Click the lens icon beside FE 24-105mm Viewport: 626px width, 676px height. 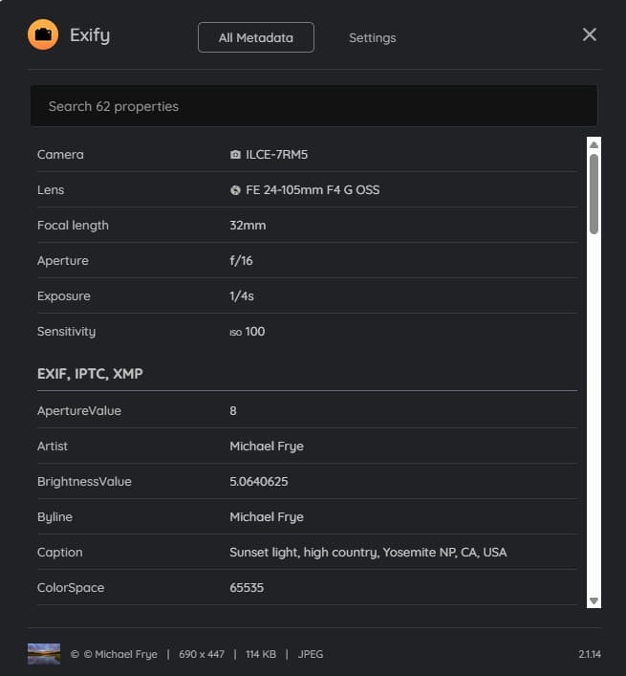(x=235, y=190)
